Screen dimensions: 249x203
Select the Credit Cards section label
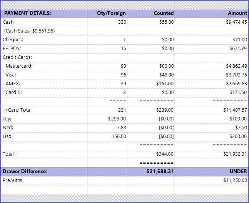[17, 57]
